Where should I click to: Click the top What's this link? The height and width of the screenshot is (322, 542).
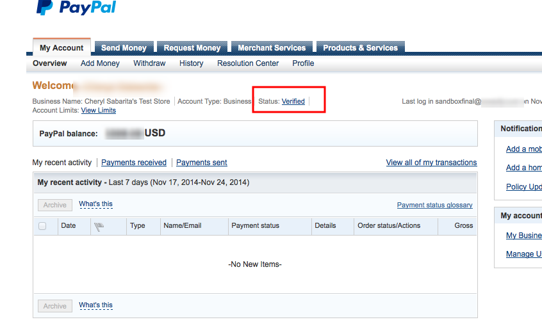point(95,204)
